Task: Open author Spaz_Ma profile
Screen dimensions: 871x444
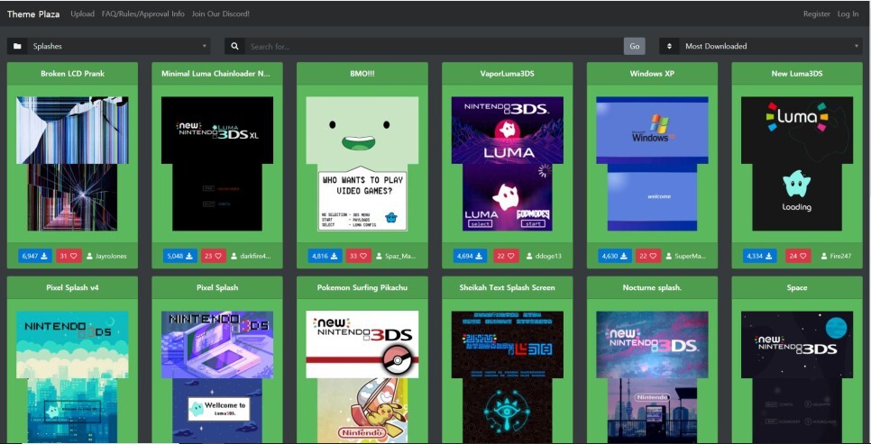Action: (x=396, y=256)
